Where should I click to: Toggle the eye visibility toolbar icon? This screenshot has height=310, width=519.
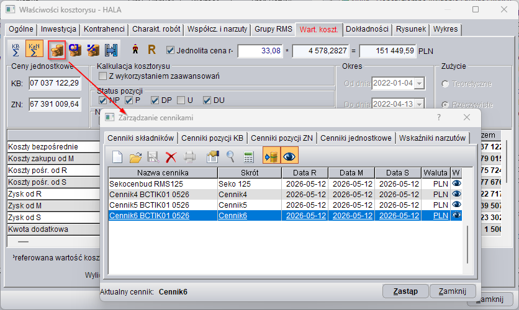click(x=290, y=156)
